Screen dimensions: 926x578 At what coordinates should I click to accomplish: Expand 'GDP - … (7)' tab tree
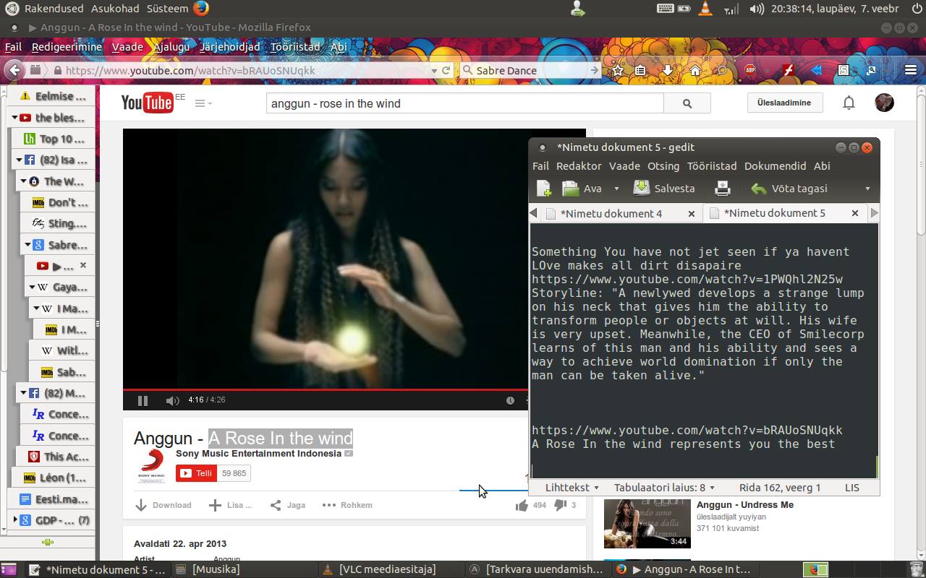coord(15,520)
